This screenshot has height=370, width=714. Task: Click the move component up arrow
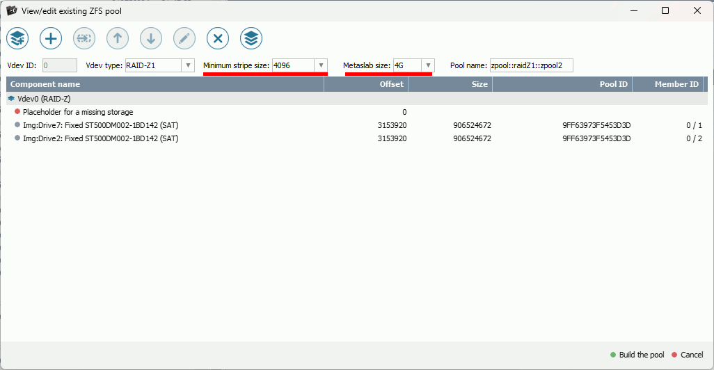coord(118,38)
